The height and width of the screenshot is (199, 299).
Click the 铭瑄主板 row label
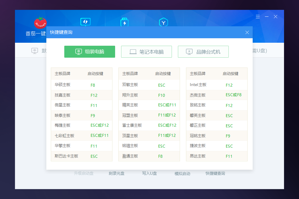tap(130, 146)
